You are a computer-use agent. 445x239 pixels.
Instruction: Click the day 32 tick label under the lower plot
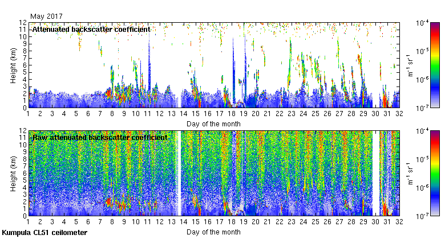399,222
